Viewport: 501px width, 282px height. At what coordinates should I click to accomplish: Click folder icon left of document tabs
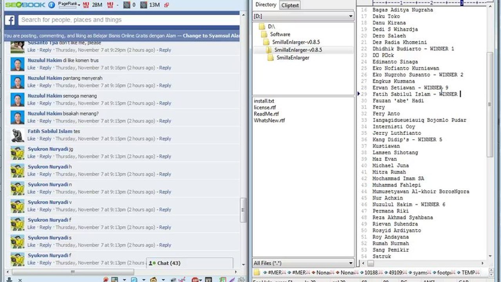[x=257, y=273]
